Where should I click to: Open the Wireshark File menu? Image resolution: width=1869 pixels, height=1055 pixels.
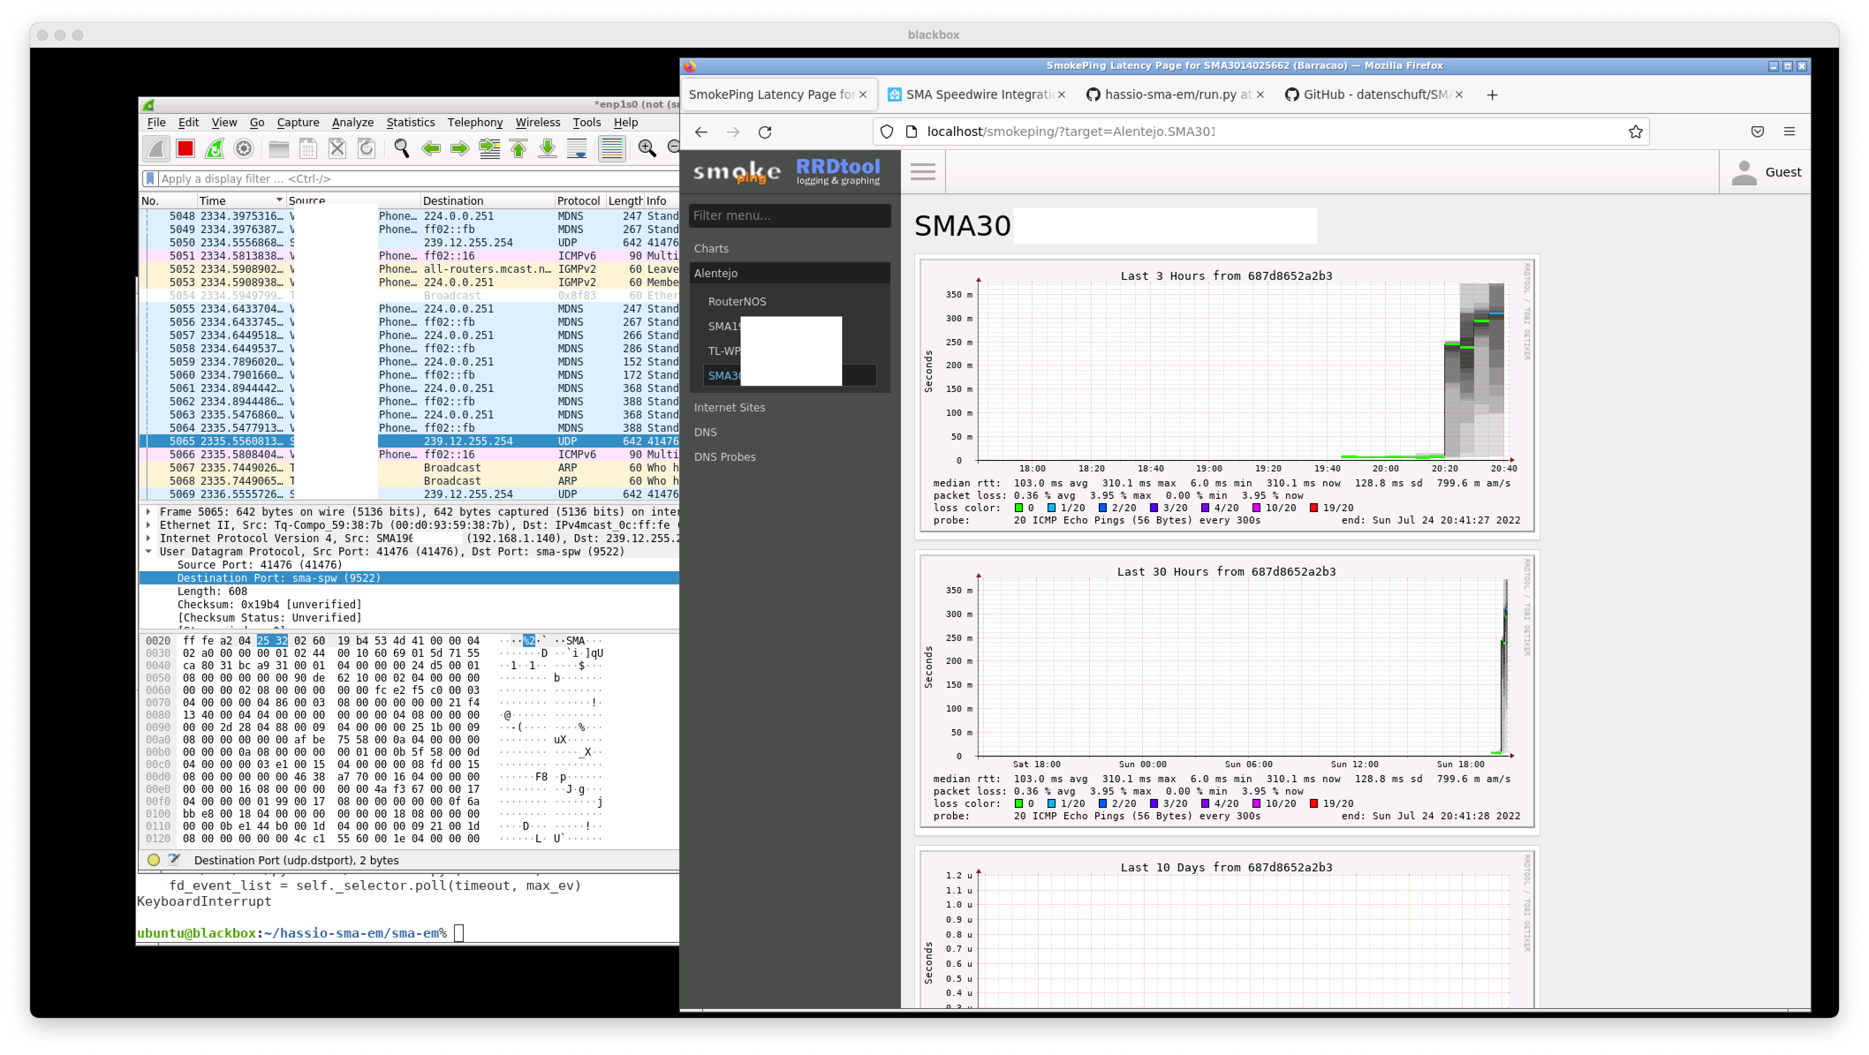(x=156, y=123)
